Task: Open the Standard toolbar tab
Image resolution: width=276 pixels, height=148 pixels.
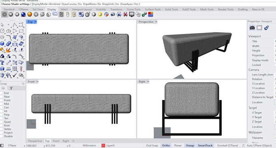Action: coord(9,9)
